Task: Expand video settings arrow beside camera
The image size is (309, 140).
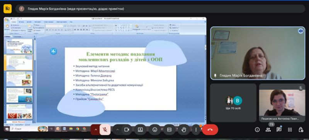Action: pyautogui.click(x=117, y=130)
